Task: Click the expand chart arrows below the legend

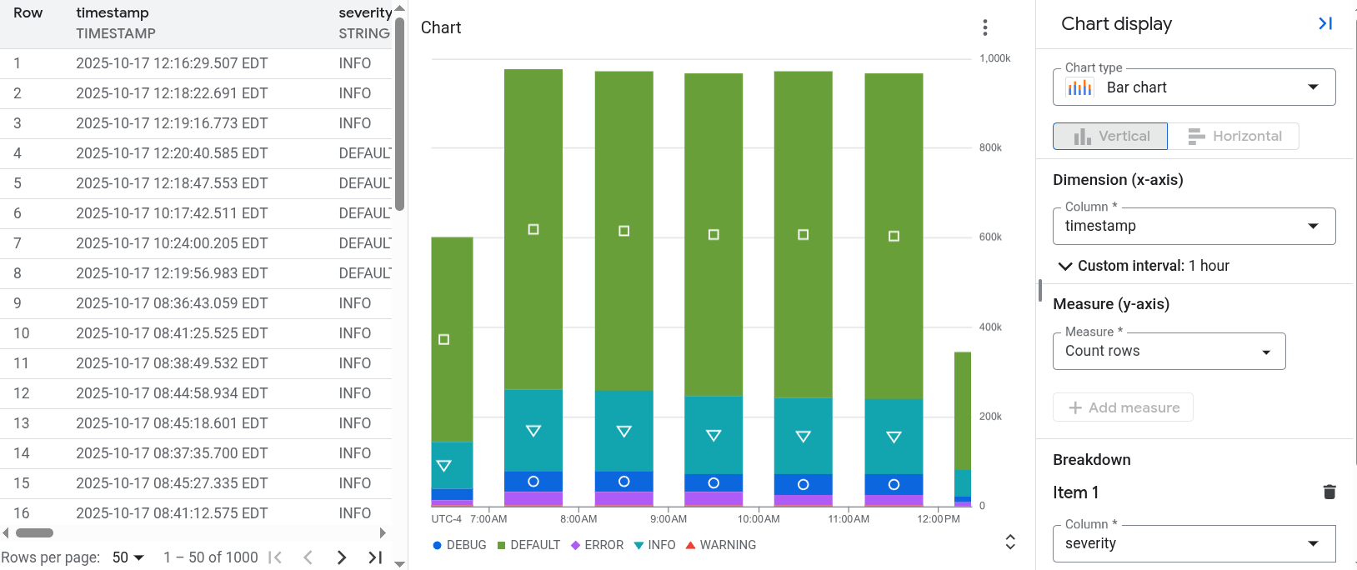Action: coord(1009,542)
